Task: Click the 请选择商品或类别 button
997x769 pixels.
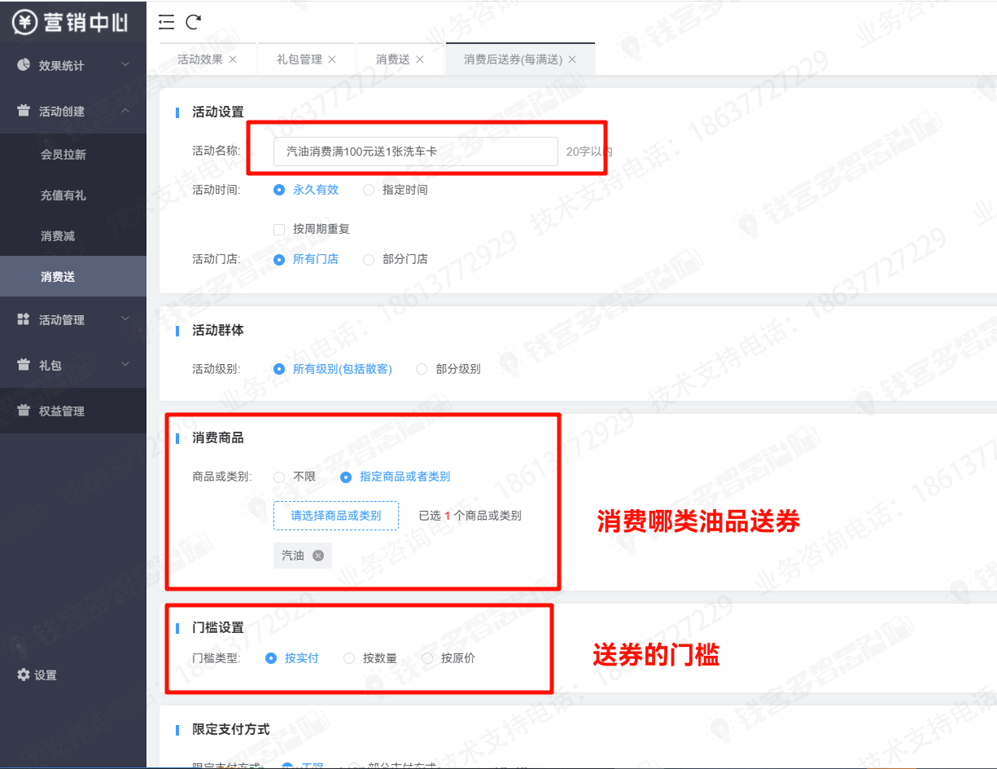Action: [336, 516]
